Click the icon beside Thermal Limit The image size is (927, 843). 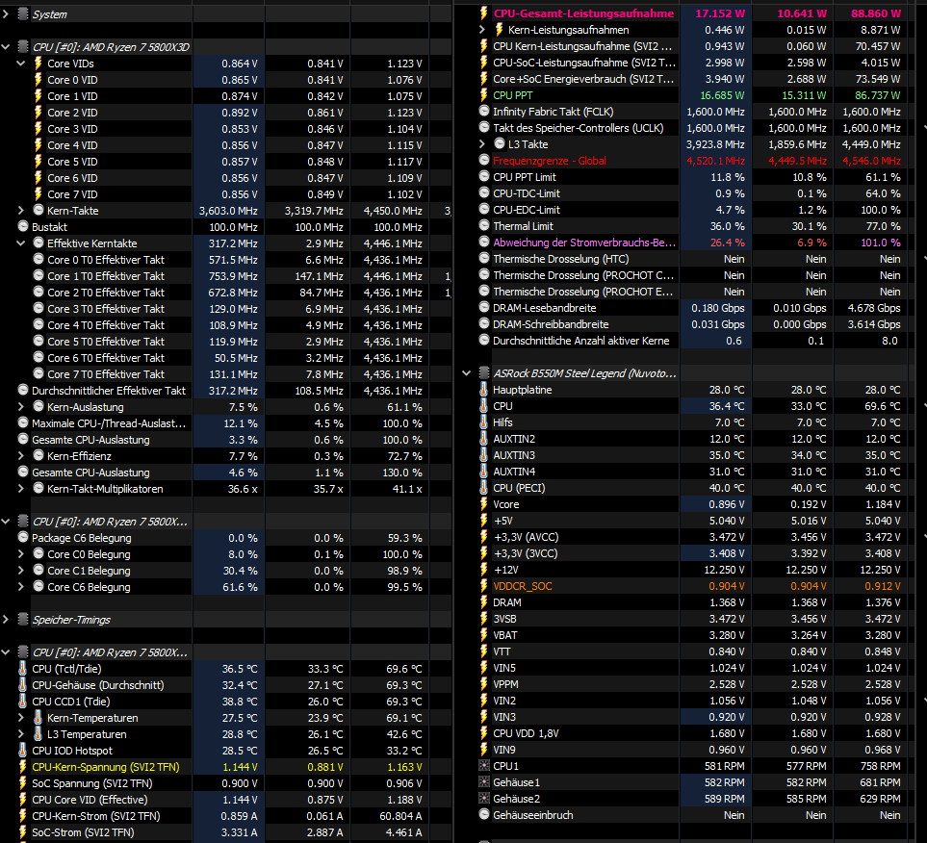(x=483, y=226)
